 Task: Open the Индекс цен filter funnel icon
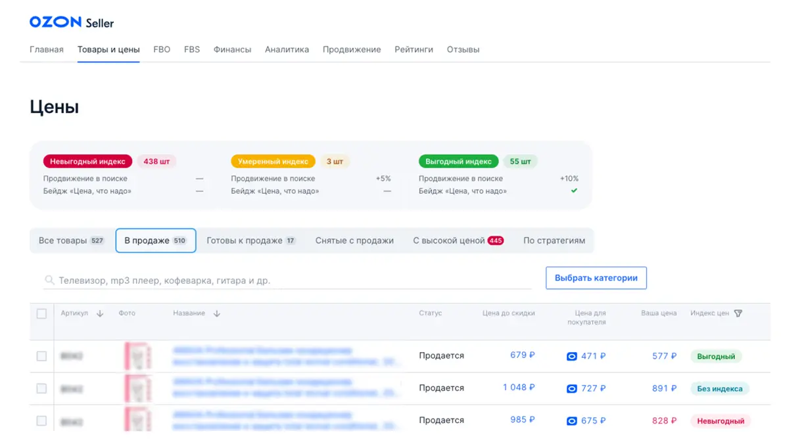click(x=738, y=314)
